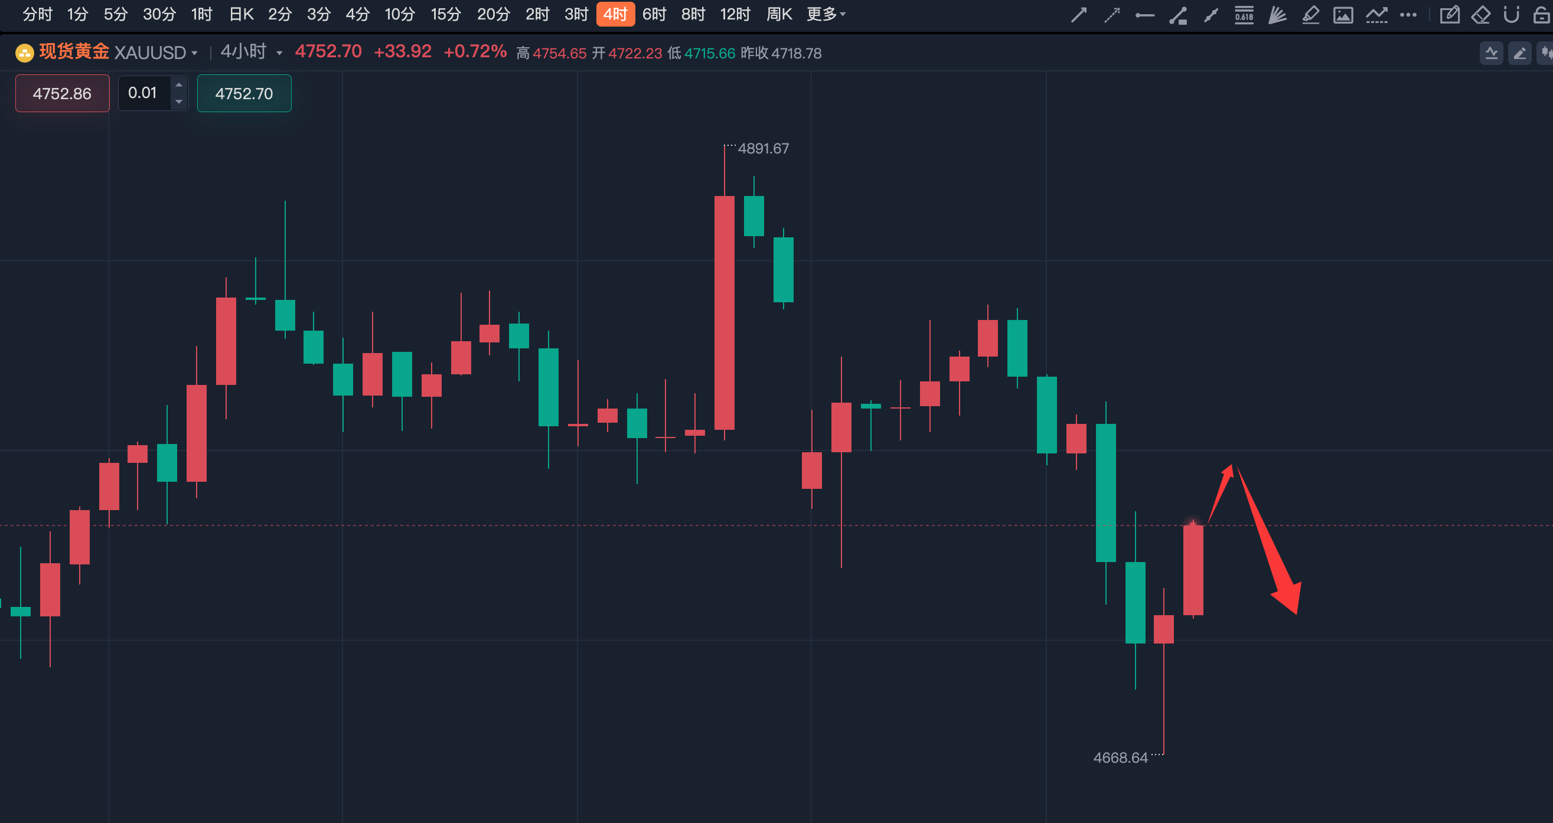Image resolution: width=1553 pixels, height=823 pixels.
Task: Click the 4752.86 sell price button
Action: tap(62, 93)
